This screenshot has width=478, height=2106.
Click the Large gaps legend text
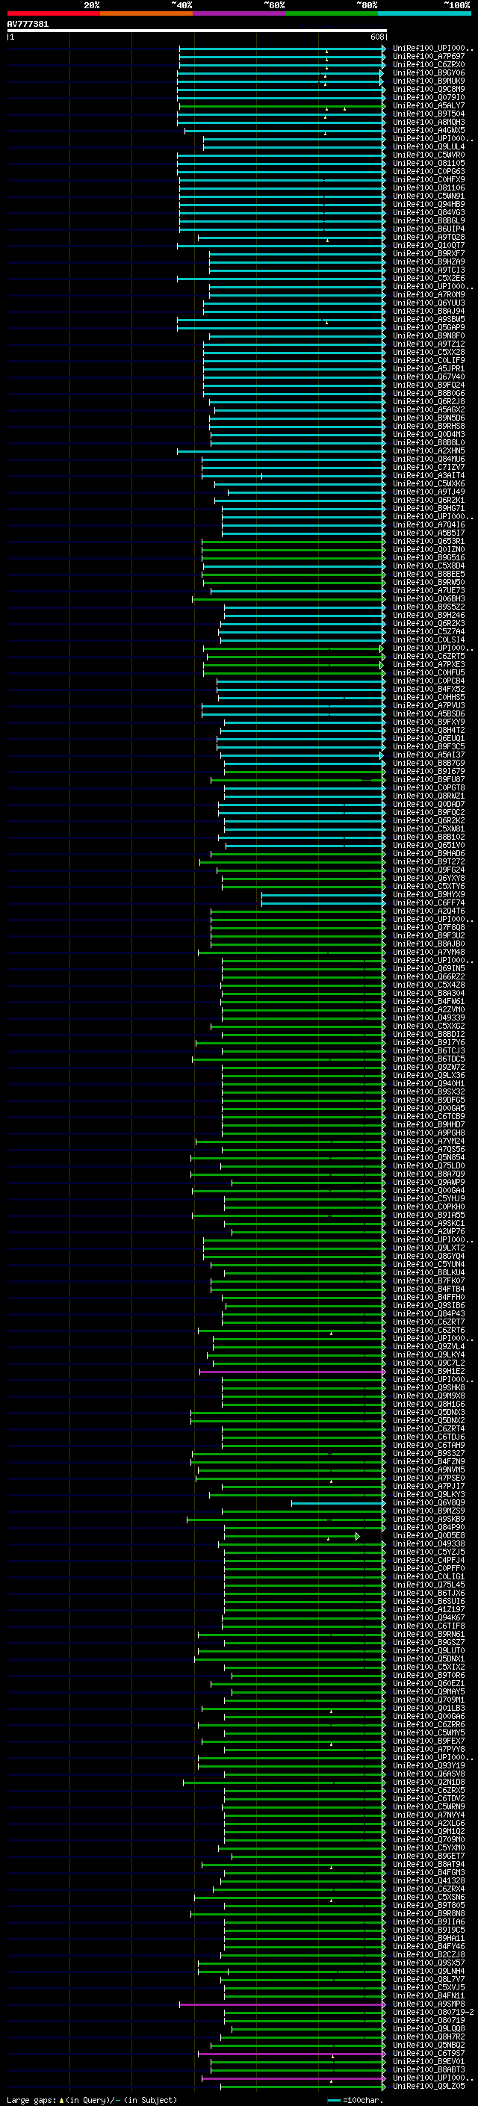(92, 2099)
